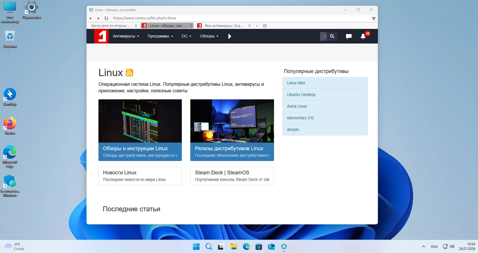The image size is (478, 253).
Task: Go forward using the browser forward arrow
Action: 98,18
